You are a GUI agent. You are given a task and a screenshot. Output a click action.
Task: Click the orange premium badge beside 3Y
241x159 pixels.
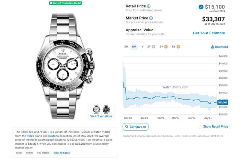coord(166,47)
